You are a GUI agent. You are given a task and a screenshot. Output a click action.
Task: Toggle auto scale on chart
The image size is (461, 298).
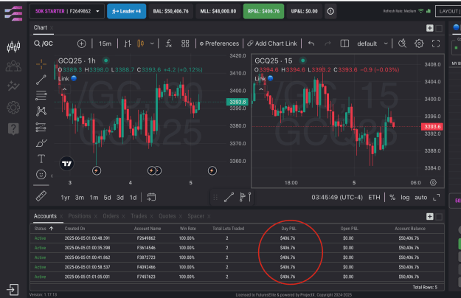coord(420,198)
